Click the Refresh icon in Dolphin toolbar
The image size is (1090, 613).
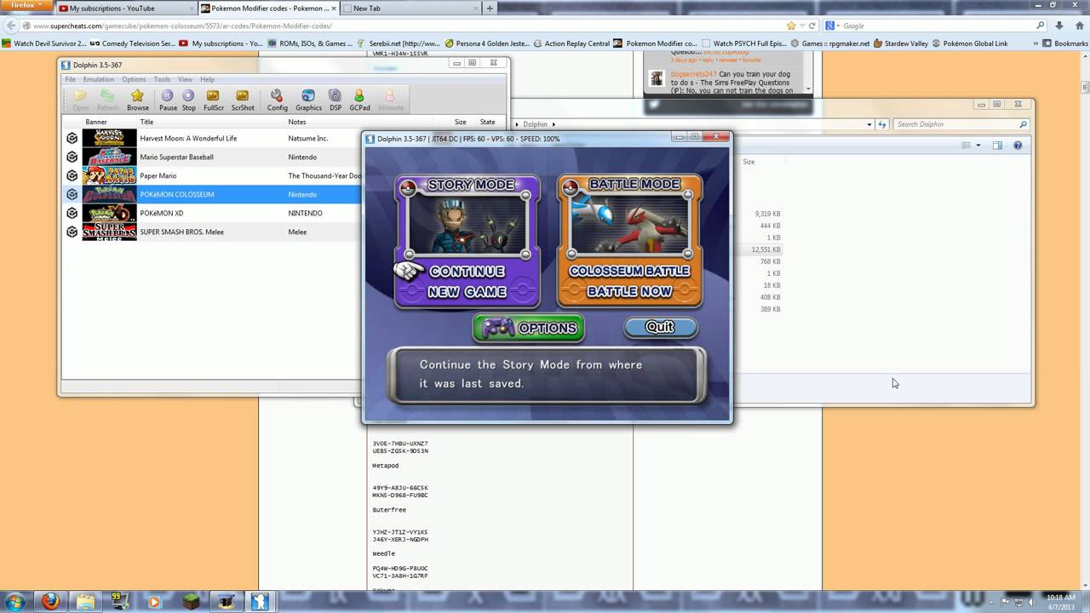coord(107,96)
